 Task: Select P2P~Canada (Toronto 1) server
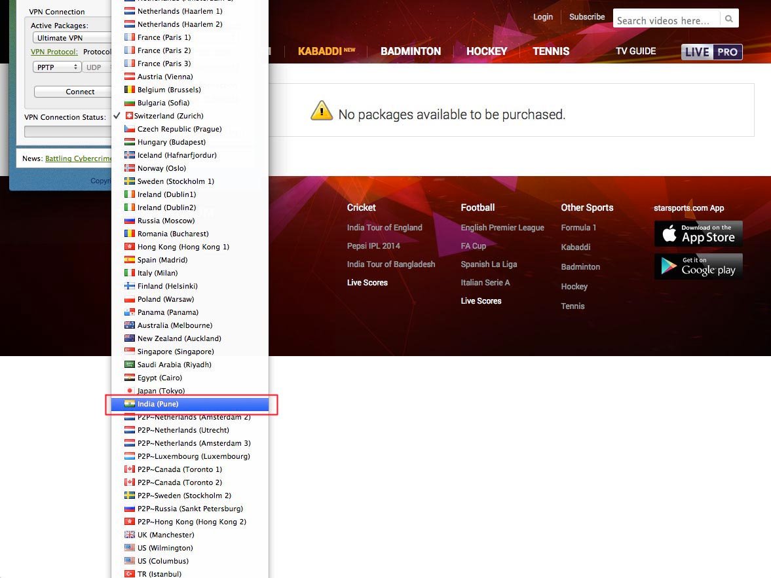pos(190,469)
